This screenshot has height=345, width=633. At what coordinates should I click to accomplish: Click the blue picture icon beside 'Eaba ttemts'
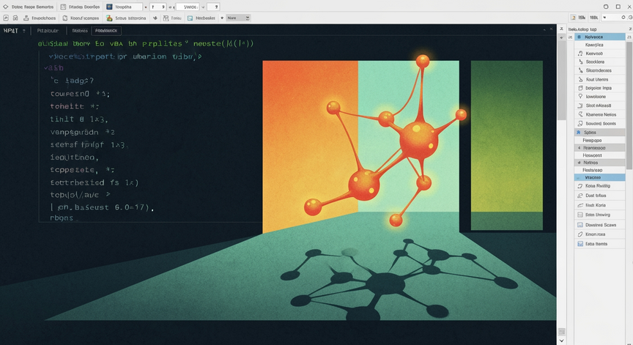[580, 244]
